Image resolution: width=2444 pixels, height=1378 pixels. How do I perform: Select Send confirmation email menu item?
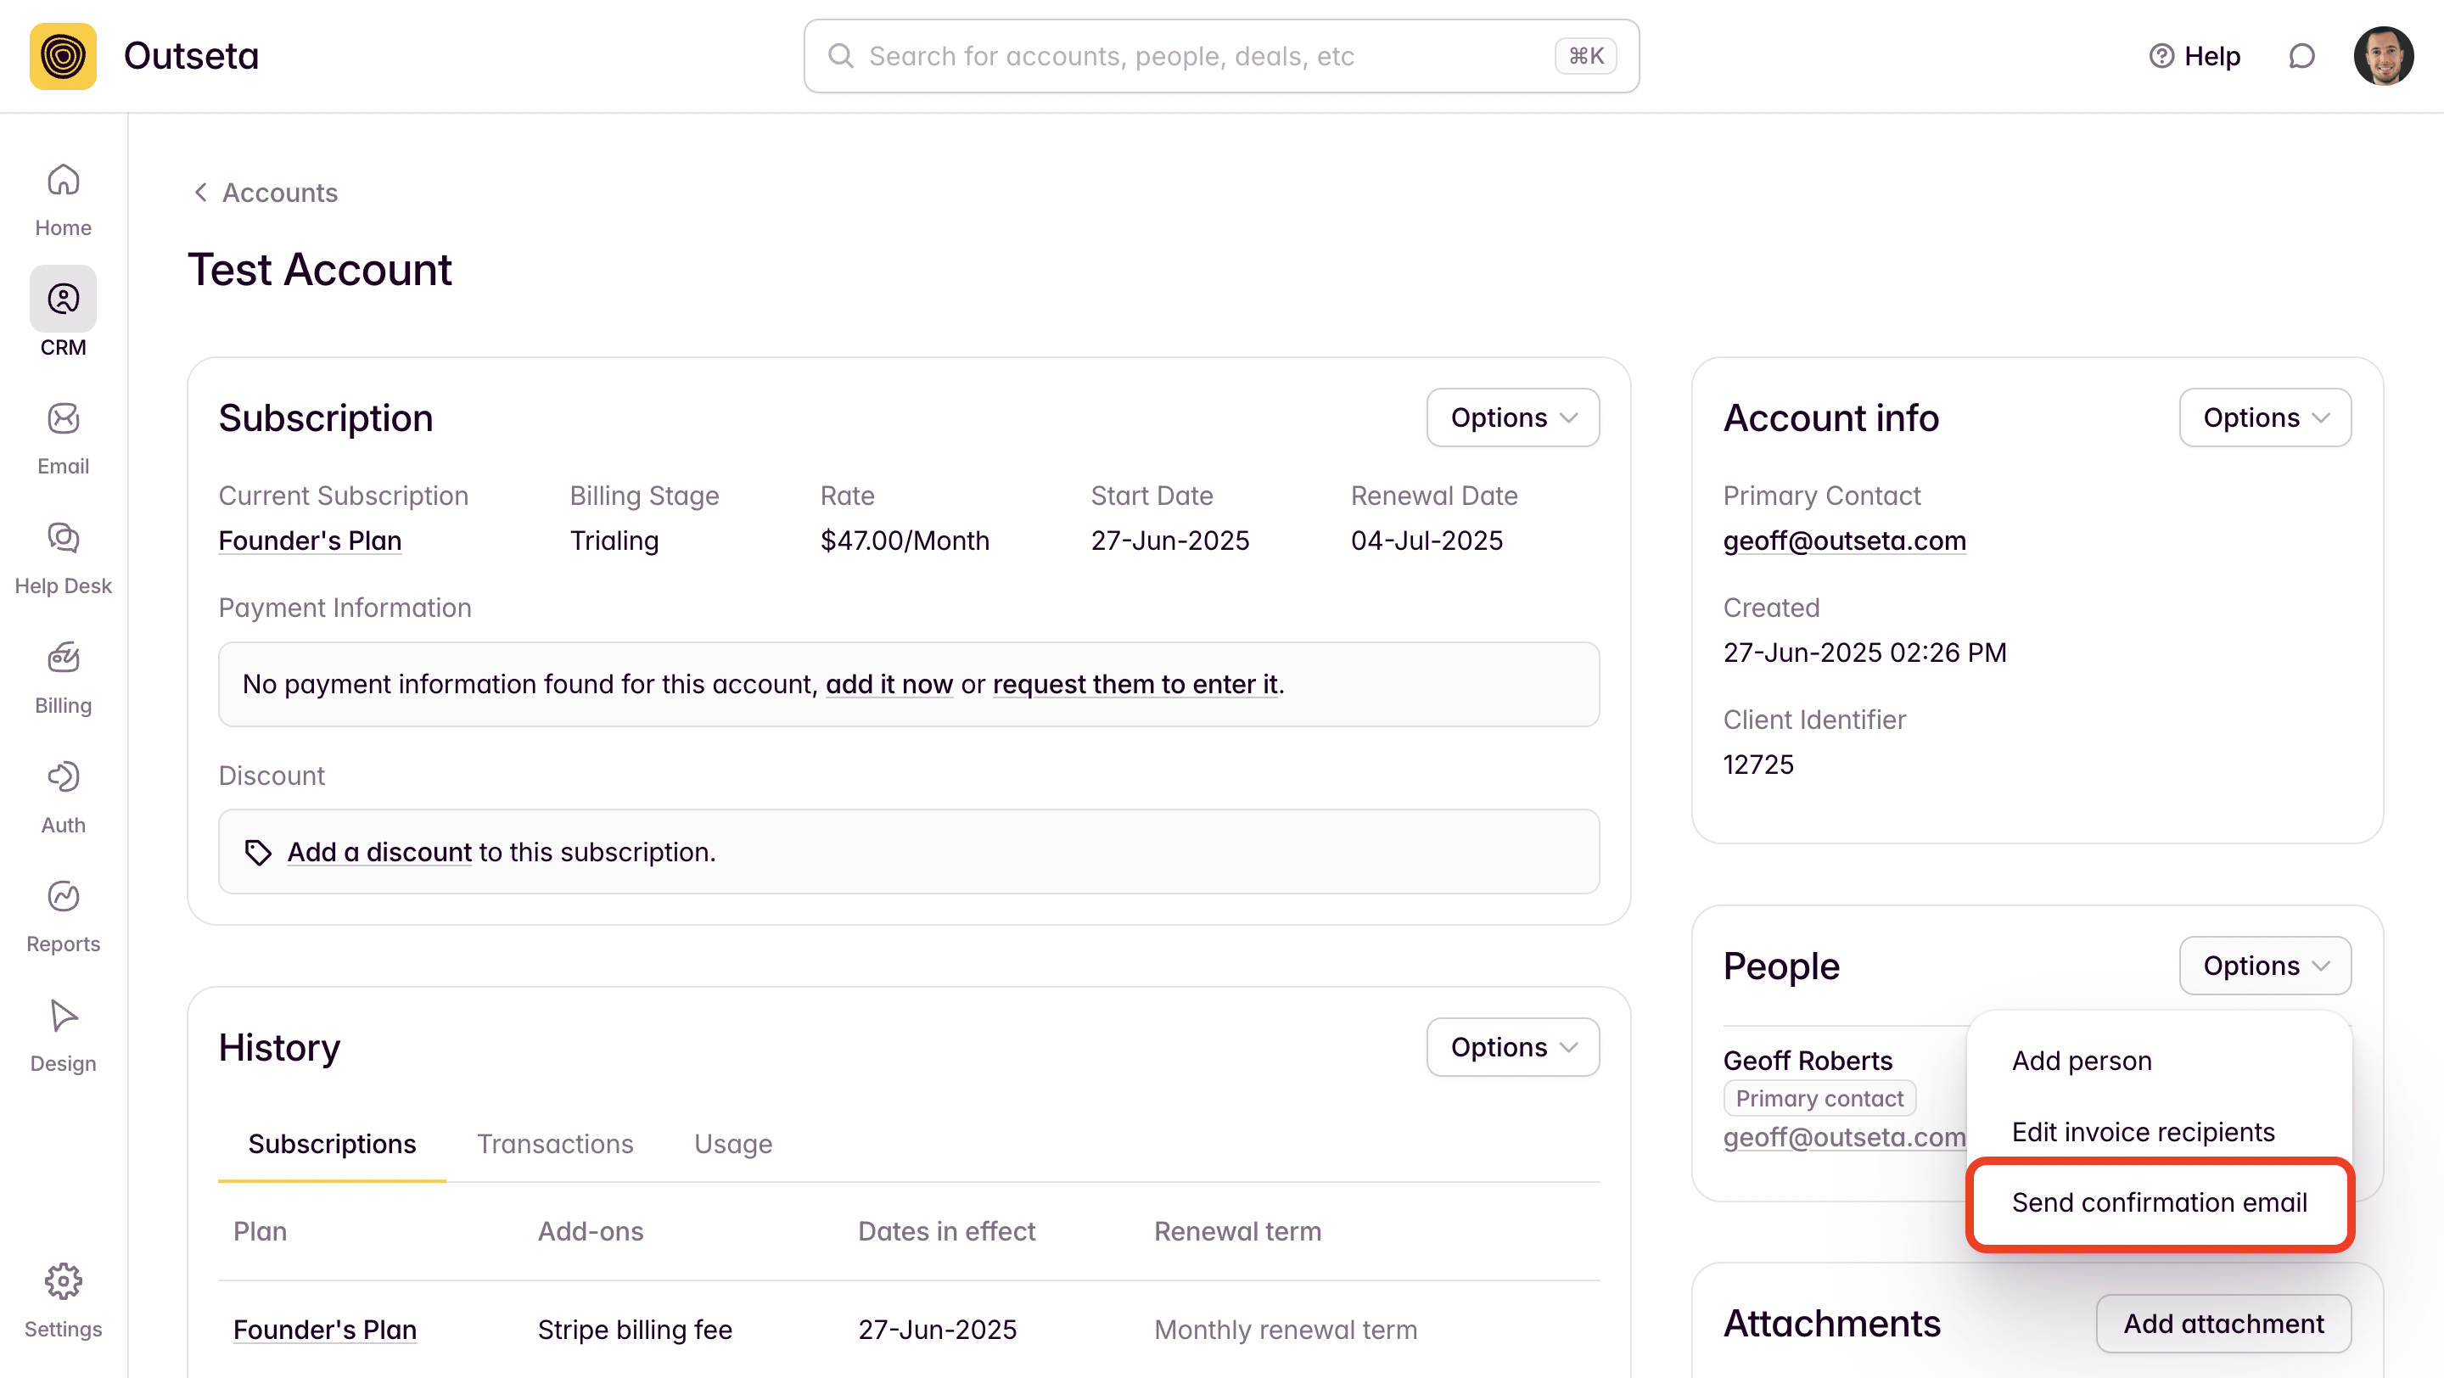point(2158,1202)
